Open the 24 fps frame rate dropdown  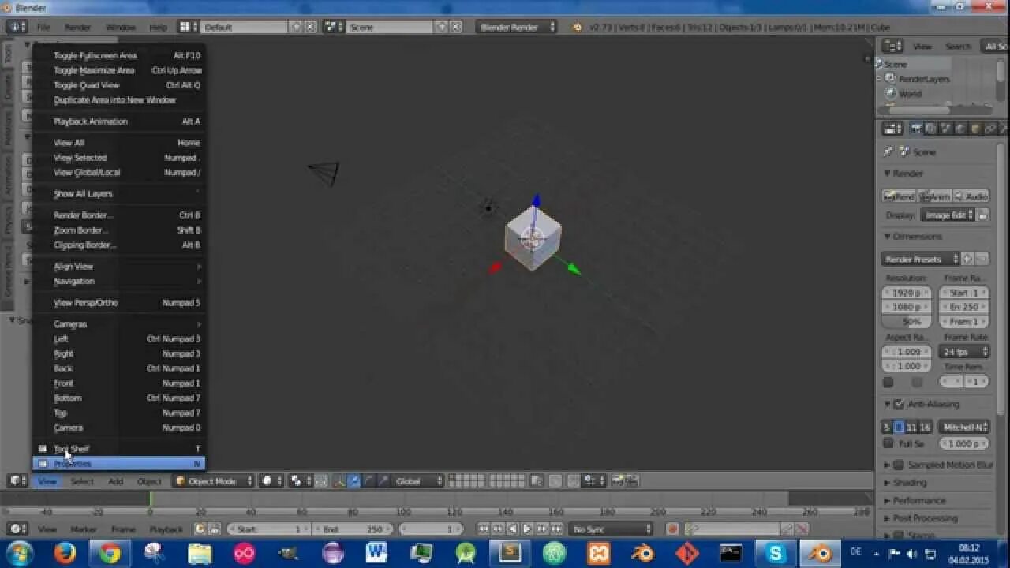coord(964,352)
